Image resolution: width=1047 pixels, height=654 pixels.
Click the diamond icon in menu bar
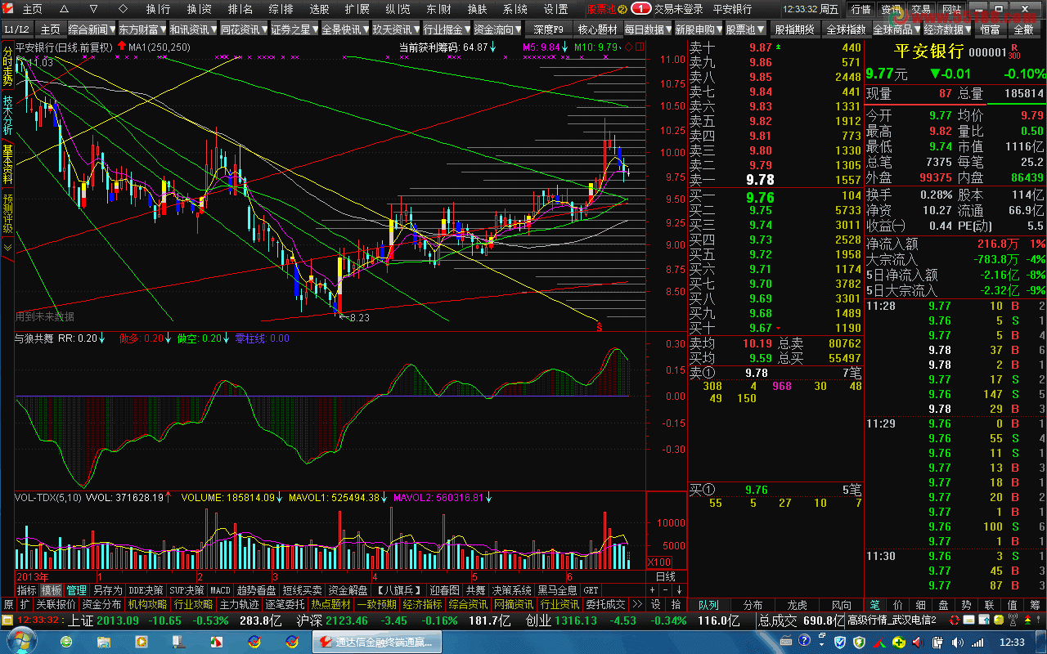123,9
